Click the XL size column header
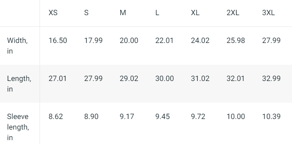The image size is (292, 144). [195, 13]
